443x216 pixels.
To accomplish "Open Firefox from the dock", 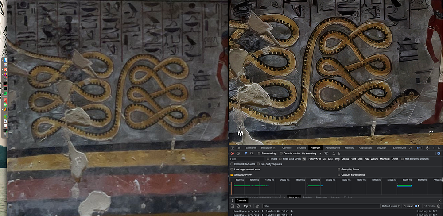I will [x=5, y=74].
